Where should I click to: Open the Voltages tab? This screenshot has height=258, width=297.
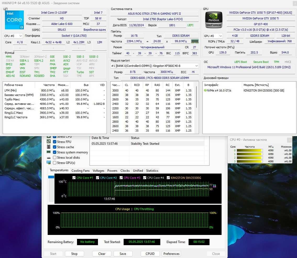pyautogui.click(x=98, y=171)
